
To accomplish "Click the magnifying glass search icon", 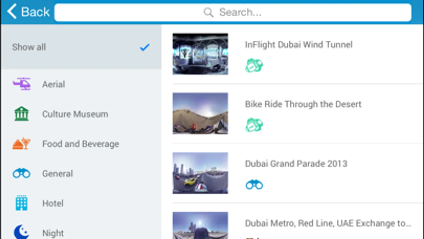I will (208, 12).
